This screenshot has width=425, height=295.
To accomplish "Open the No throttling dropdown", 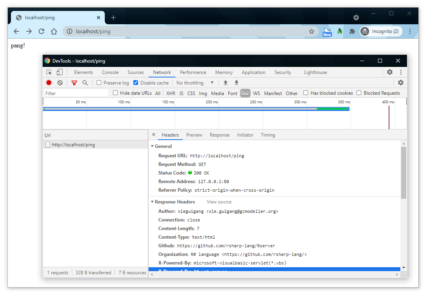I will (x=195, y=83).
